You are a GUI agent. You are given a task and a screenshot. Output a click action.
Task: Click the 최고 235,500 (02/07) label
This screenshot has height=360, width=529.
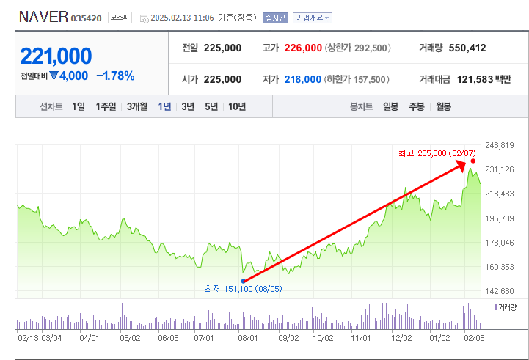437,153
